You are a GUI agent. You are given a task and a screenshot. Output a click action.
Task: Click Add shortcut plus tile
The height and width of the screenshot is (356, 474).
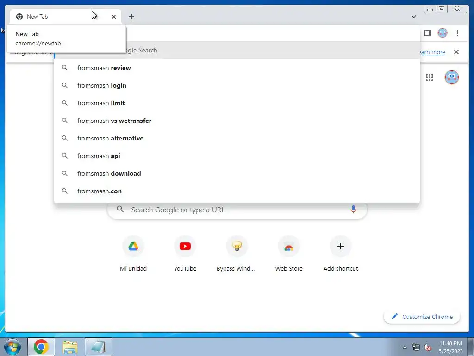pyautogui.click(x=341, y=254)
